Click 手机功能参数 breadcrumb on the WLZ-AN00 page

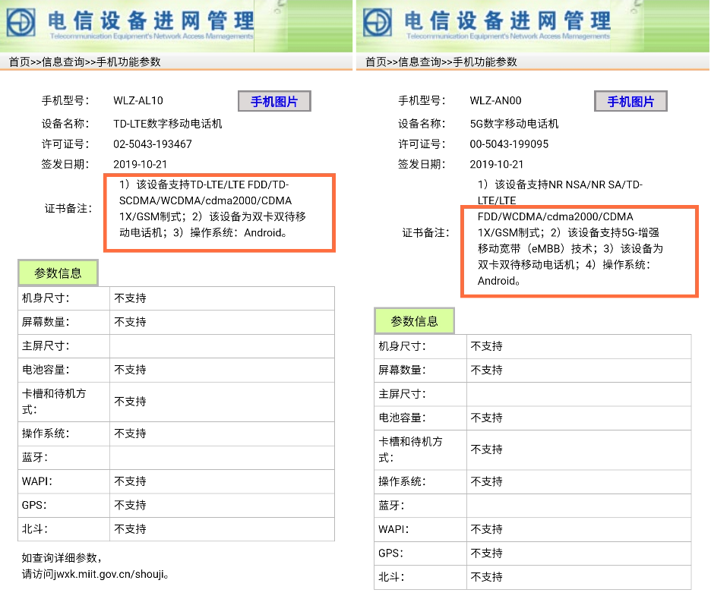tap(485, 62)
